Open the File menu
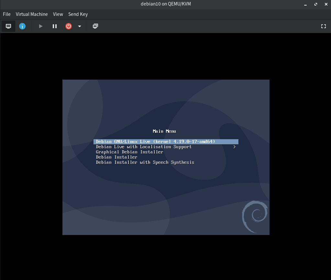Viewport: 331px width, 280px height. (x=7, y=14)
